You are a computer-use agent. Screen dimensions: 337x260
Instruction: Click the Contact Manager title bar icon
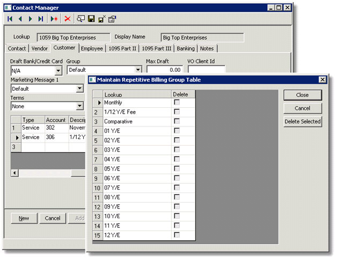click(x=8, y=8)
